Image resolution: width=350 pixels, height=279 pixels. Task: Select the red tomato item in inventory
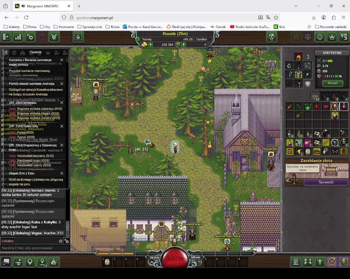317,107
